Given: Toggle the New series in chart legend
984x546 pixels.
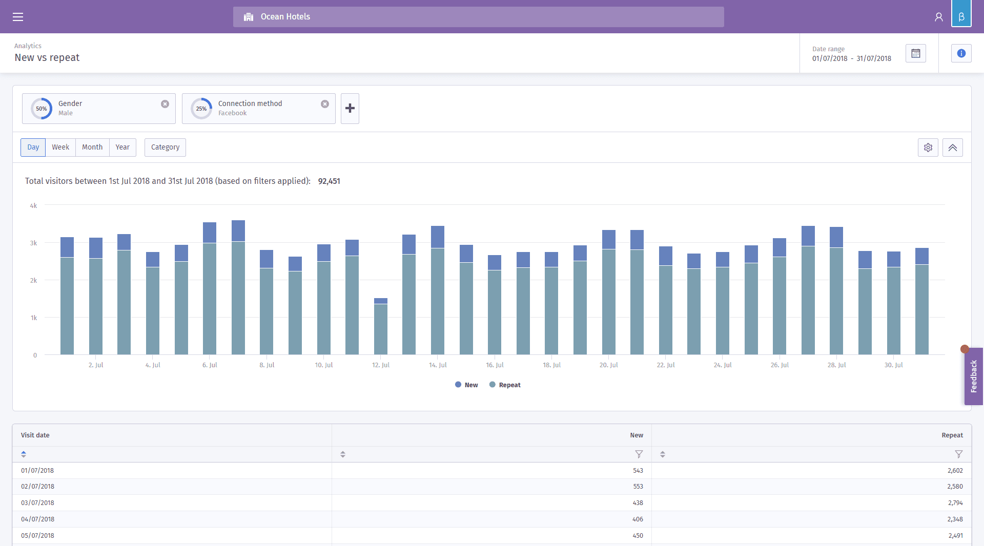Looking at the screenshot, I should 466,385.
